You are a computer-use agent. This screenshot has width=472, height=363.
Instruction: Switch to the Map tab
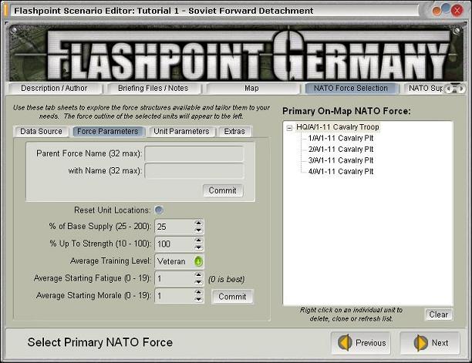coord(251,88)
